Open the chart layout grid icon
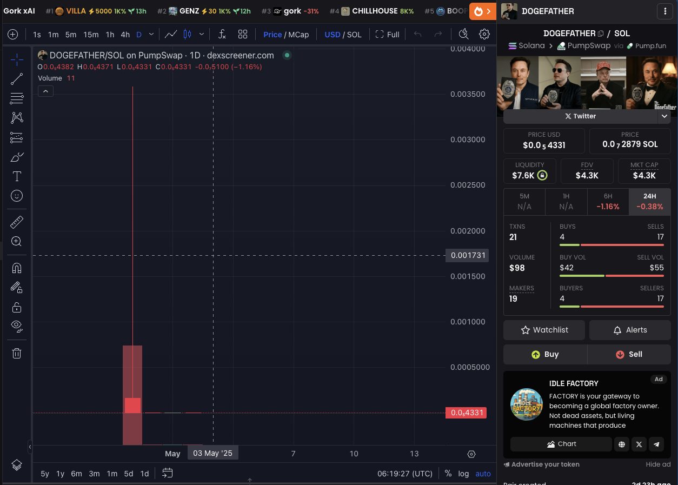Viewport: 678px width, 485px height. point(243,35)
